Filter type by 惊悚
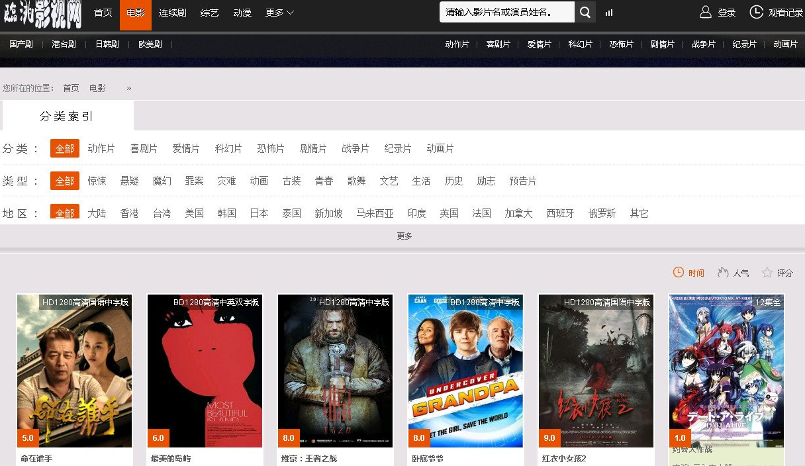The image size is (805, 466). [x=97, y=181]
